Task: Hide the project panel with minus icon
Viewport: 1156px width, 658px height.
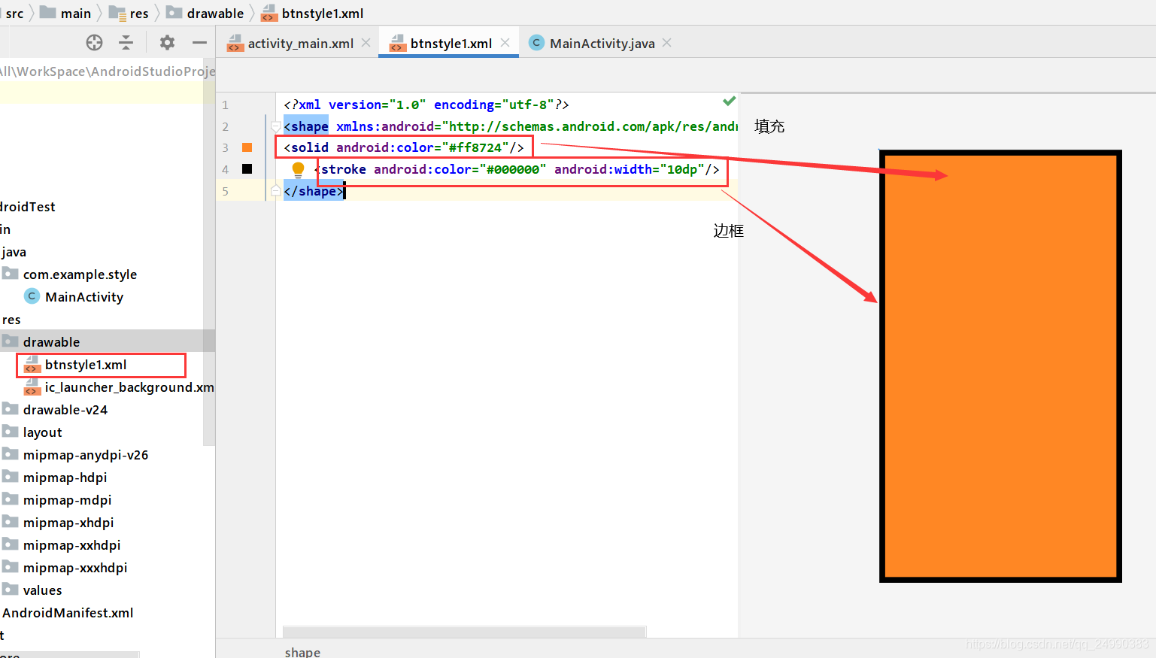Action: pyautogui.click(x=199, y=43)
